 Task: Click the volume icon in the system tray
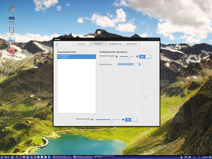[189, 157]
